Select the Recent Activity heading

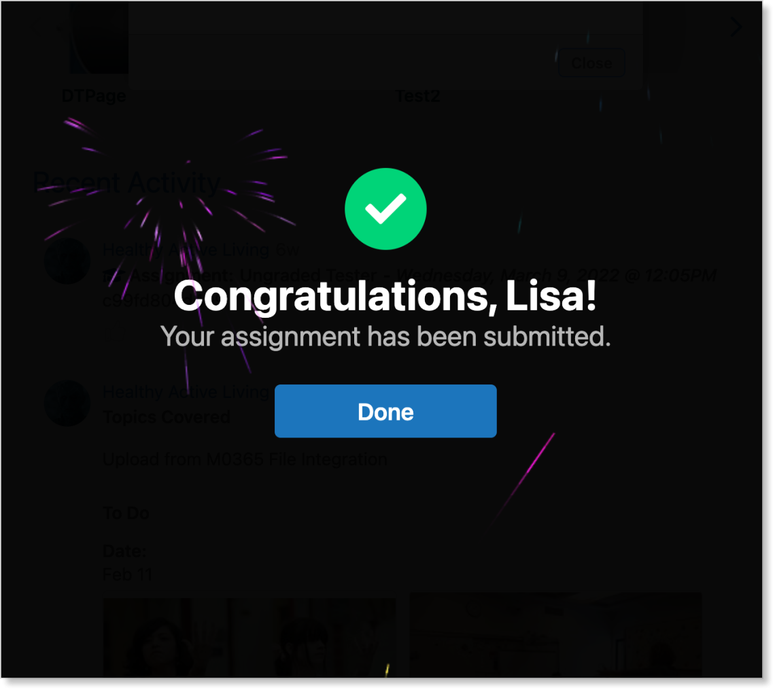(x=127, y=183)
